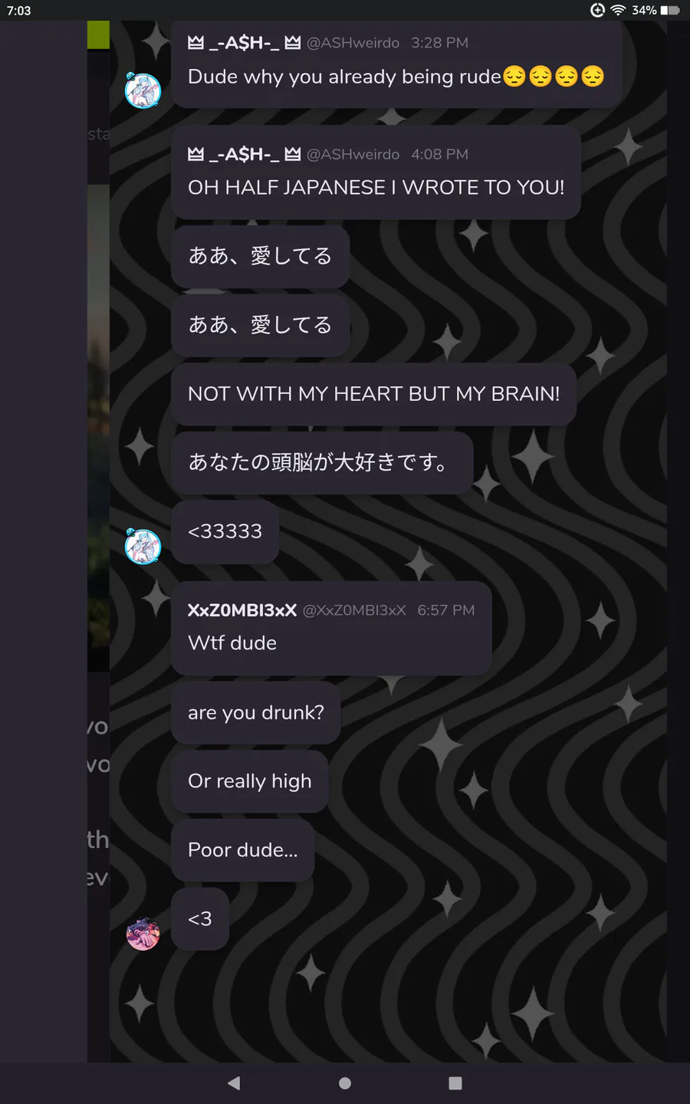Tap the battery indicator icon
The width and height of the screenshot is (690, 1104).
click(x=670, y=10)
